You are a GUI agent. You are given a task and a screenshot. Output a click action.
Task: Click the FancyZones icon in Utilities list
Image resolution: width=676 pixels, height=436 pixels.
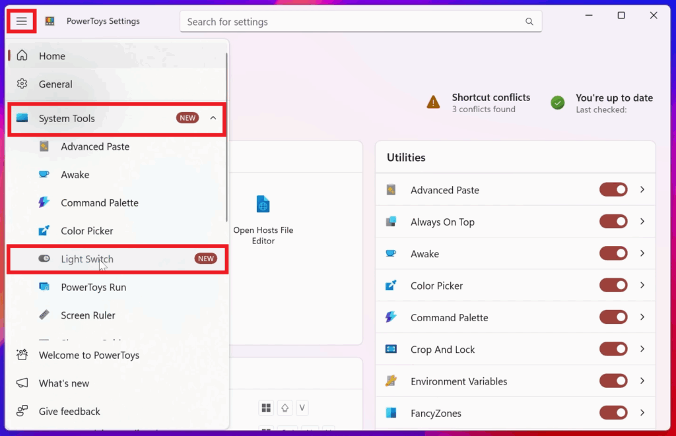click(x=391, y=413)
